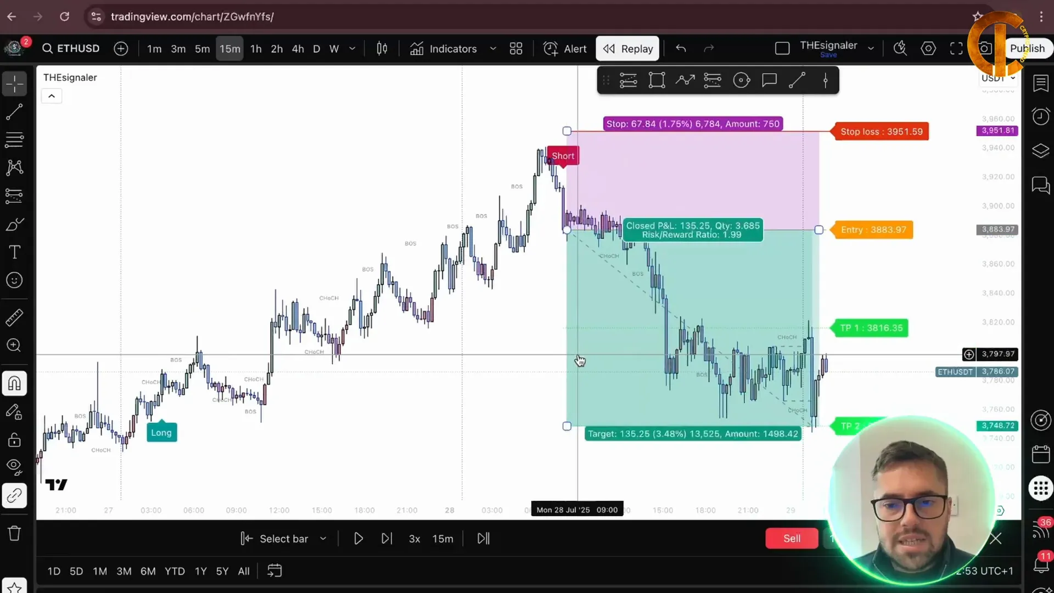Toggle stay in drawing mode

[14, 412]
